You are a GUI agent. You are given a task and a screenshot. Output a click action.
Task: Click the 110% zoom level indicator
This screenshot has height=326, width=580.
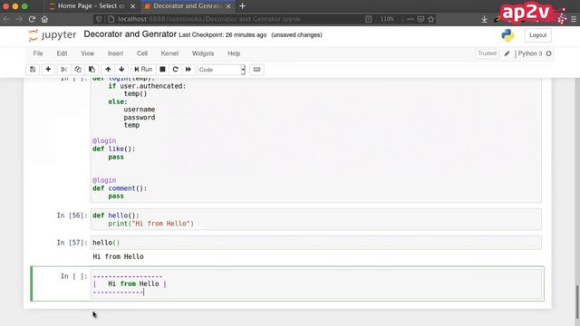[387, 19]
